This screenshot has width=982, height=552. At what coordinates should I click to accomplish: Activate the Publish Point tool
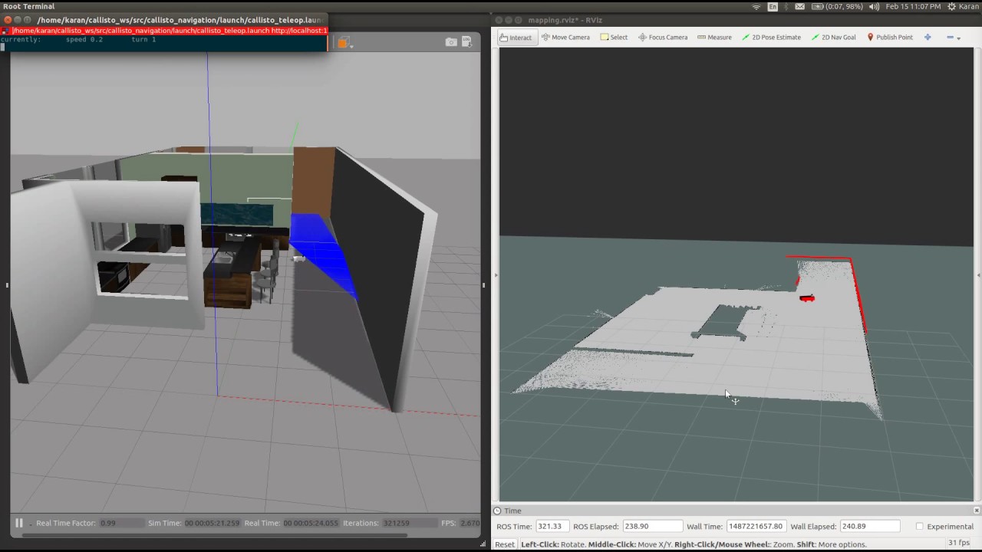click(890, 37)
